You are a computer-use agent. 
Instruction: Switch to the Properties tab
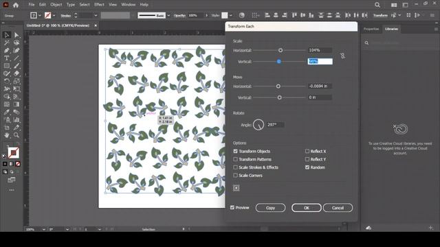point(371,29)
